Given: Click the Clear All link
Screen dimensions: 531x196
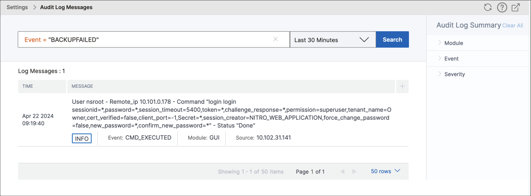Looking at the screenshot, I should [x=512, y=25].
